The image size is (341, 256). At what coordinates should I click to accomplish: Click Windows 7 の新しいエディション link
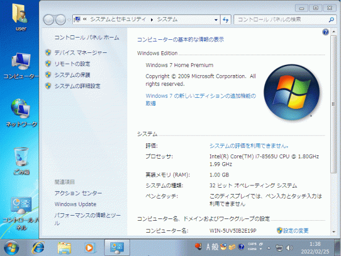pos(201,100)
